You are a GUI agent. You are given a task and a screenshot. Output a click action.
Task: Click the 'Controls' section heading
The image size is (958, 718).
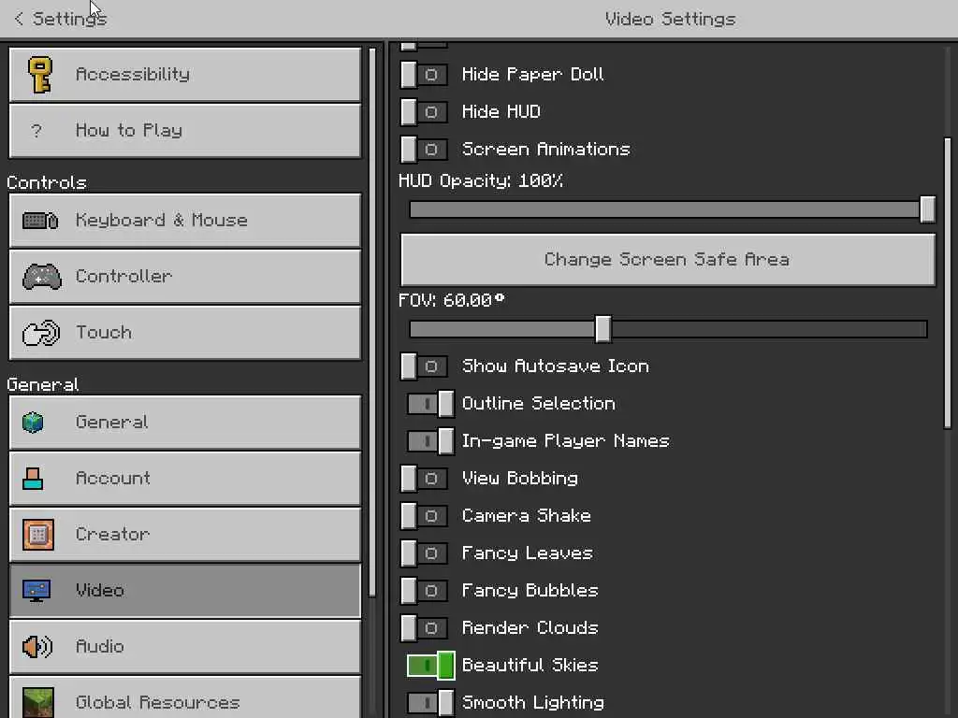pos(47,182)
